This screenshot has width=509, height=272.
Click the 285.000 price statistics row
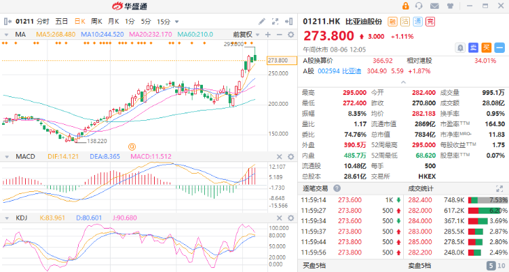click(x=458, y=242)
